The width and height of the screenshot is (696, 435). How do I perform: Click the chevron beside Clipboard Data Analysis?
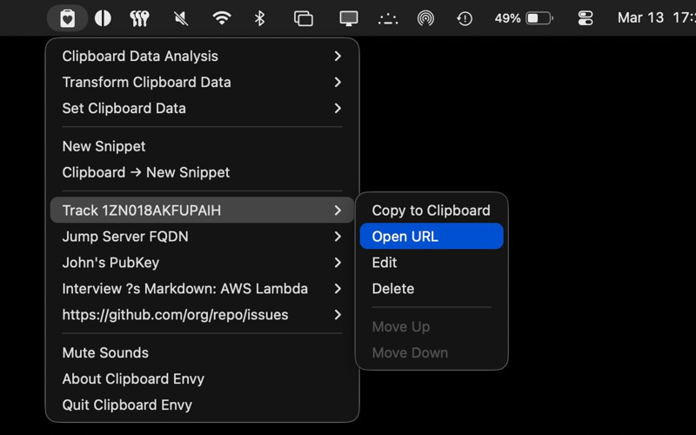[x=338, y=56]
